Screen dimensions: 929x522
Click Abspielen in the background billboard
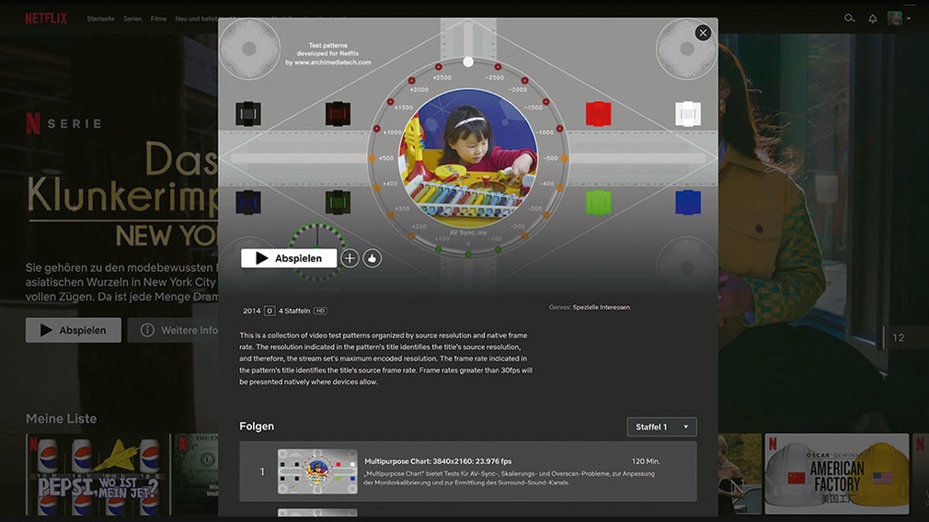74,330
